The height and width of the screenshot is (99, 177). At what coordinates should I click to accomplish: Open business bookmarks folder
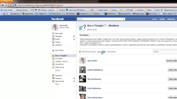click(139, 10)
